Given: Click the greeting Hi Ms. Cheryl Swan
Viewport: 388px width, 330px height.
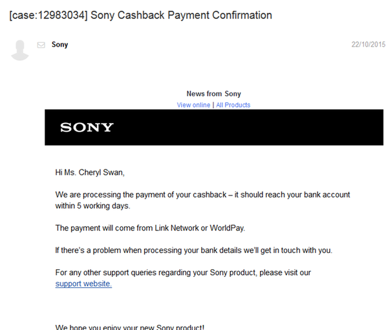Looking at the screenshot, I should pyautogui.click(x=90, y=173).
